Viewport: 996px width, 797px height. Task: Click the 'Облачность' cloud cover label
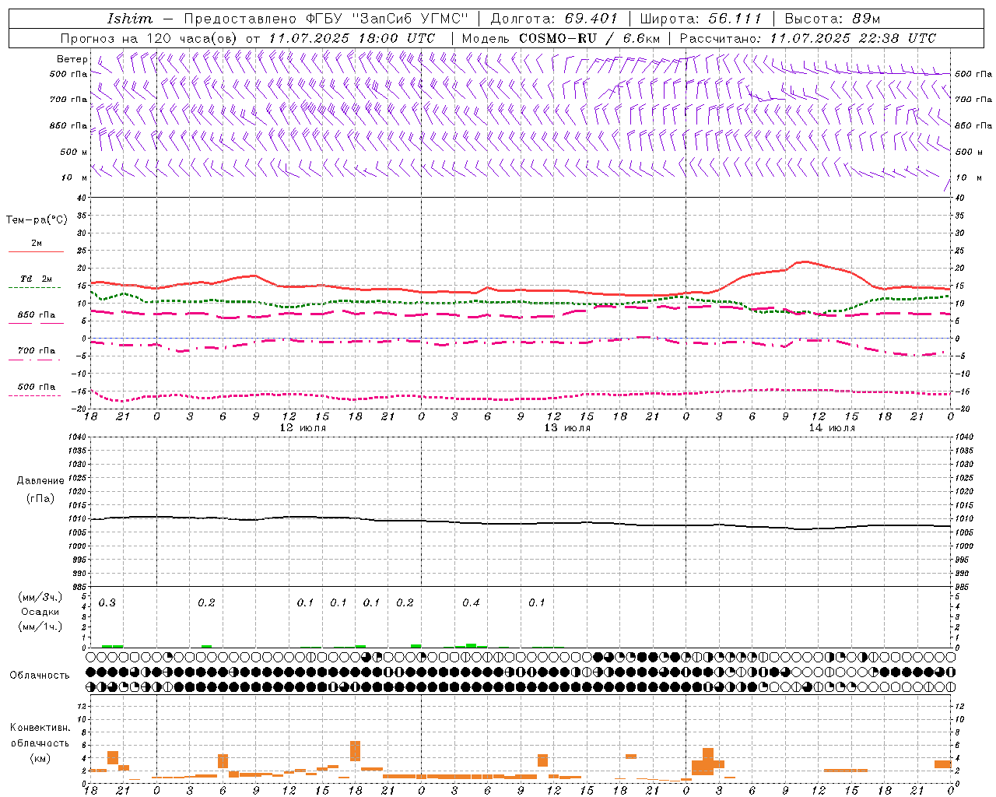pos(40,675)
